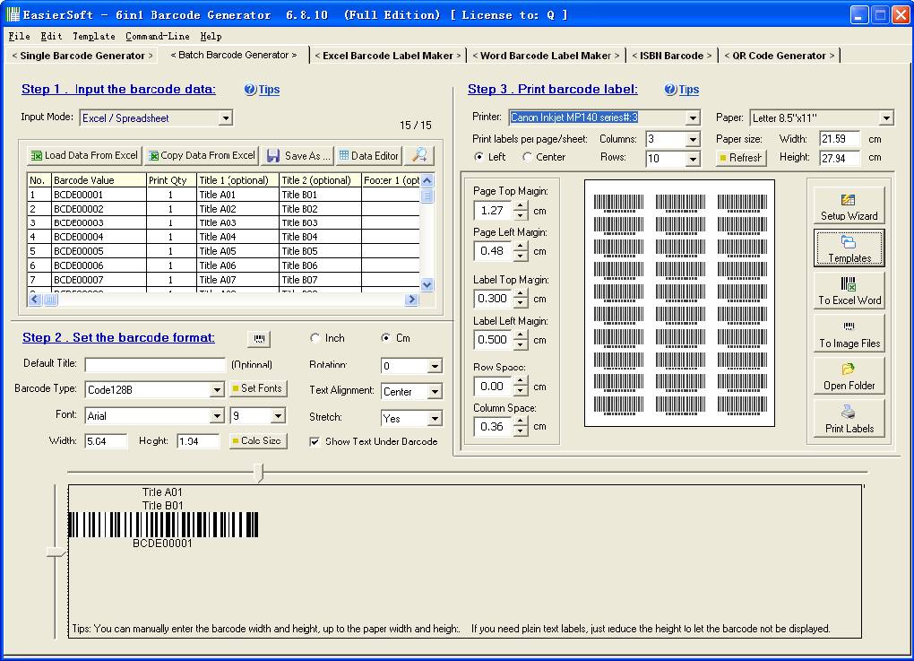Click the horizontal barcode preview size slider
This screenshot has width=914, height=661.
pyautogui.click(x=259, y=472)
